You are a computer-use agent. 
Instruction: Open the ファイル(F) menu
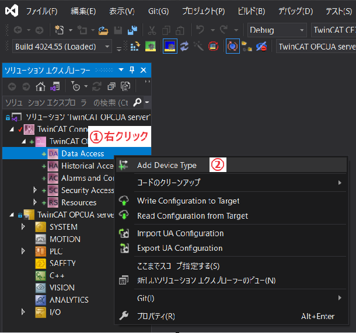pos(42,11)
